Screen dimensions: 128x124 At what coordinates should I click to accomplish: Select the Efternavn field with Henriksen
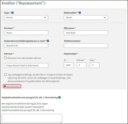[86, 33]
